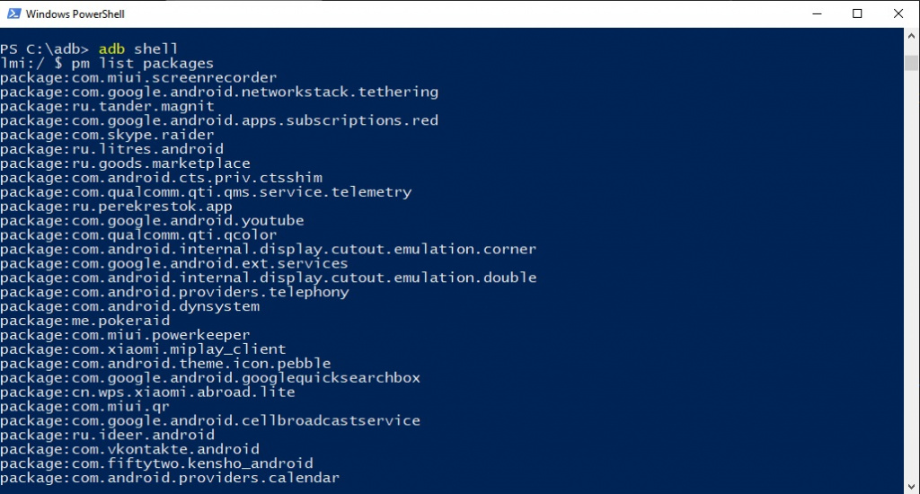Click the cn.wps.xiaomi.abroad.lite package line
920x494 pixels.
pyautogui.click(x=147, y=392)
